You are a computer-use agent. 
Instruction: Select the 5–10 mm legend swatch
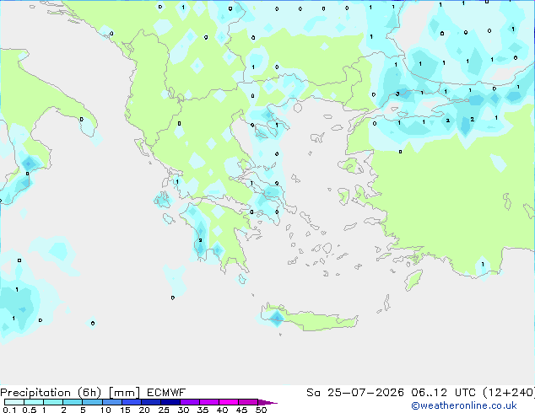92,402
